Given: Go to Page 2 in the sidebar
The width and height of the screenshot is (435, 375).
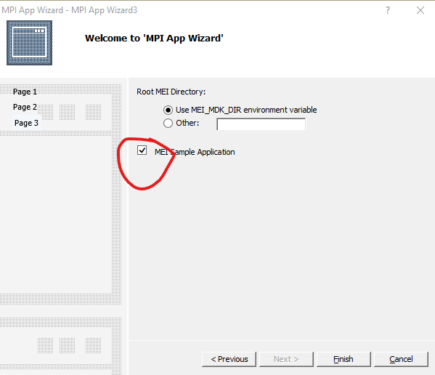Looking at the screenshot, I should pos(25,107).
